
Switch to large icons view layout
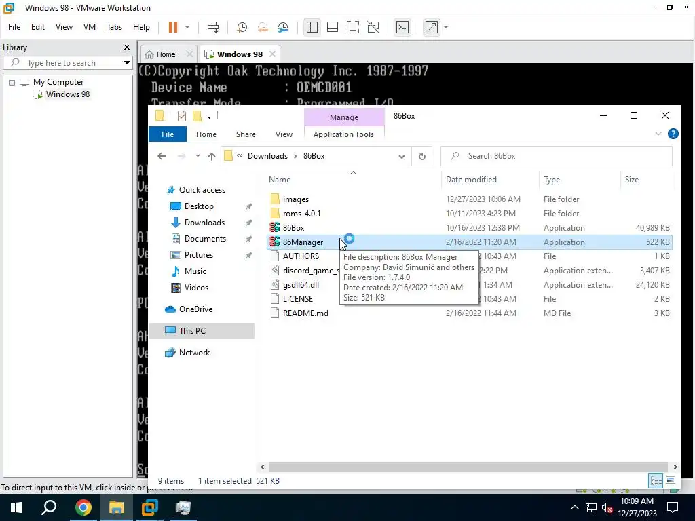(671, 480)
